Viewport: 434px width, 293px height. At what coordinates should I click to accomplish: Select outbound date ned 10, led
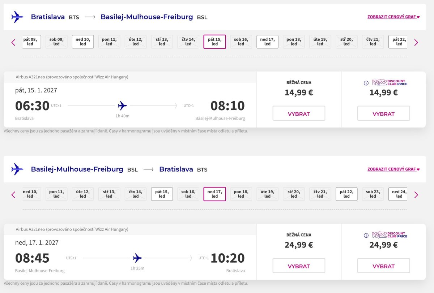click(x=83, y=42)
